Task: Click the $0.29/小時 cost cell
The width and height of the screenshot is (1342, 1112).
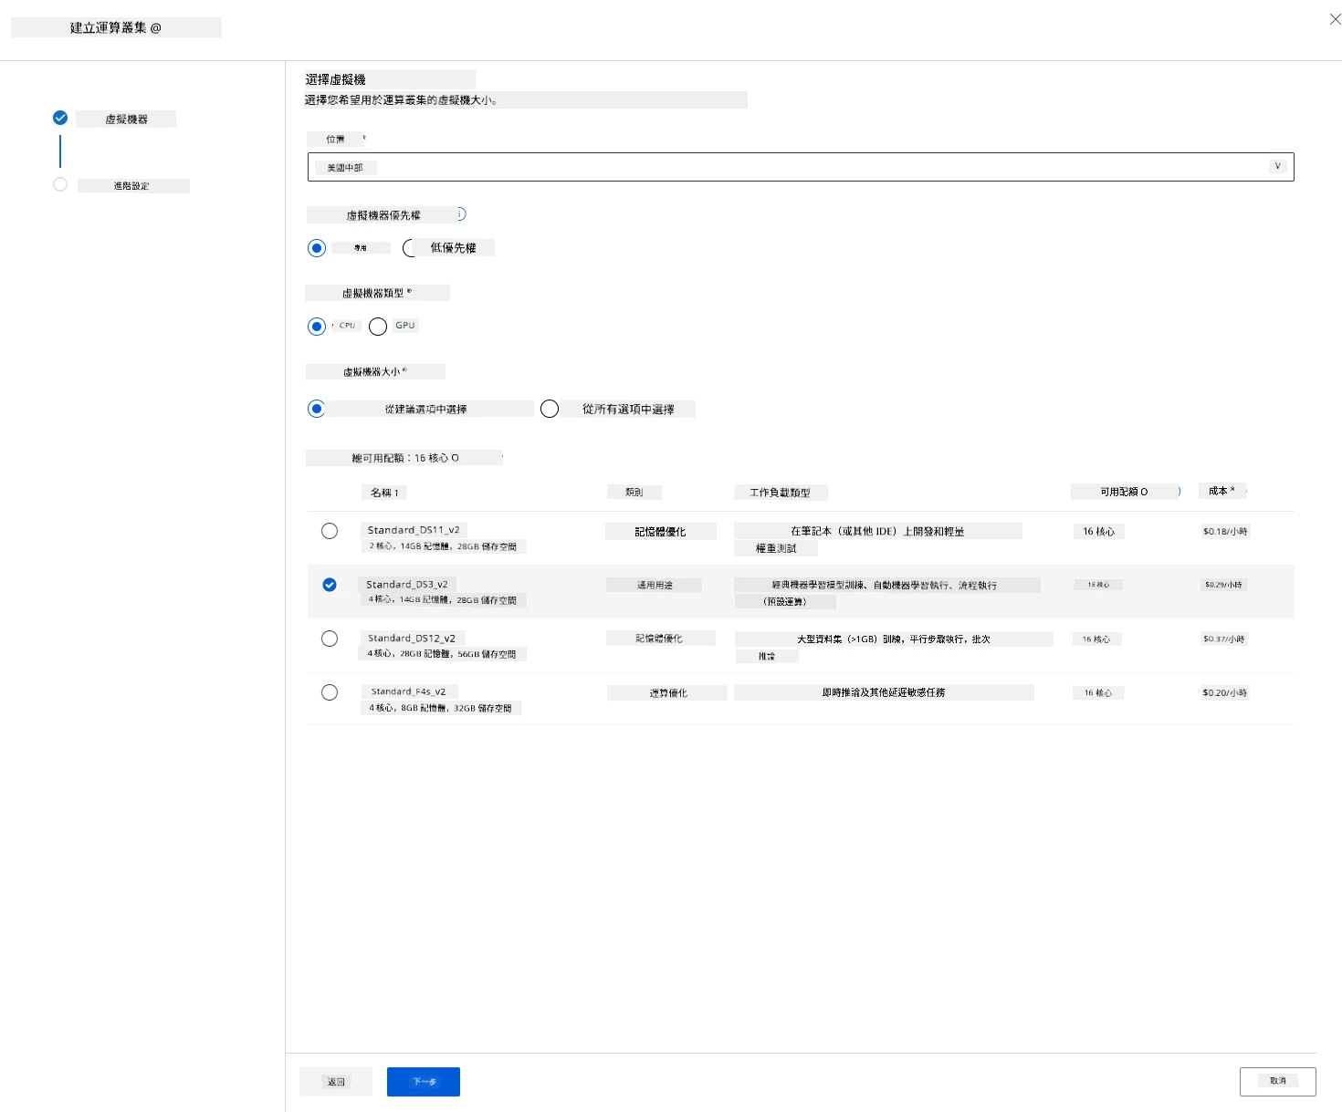Action: (x=1223, y=585)
